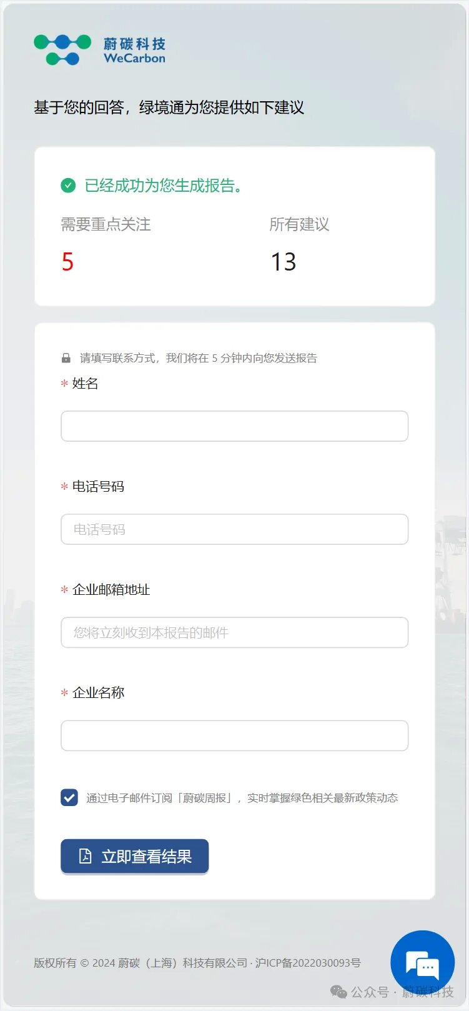Click the PDF icon in the results button
Viewport: 469px width, 1011px height.
[86, 856]
